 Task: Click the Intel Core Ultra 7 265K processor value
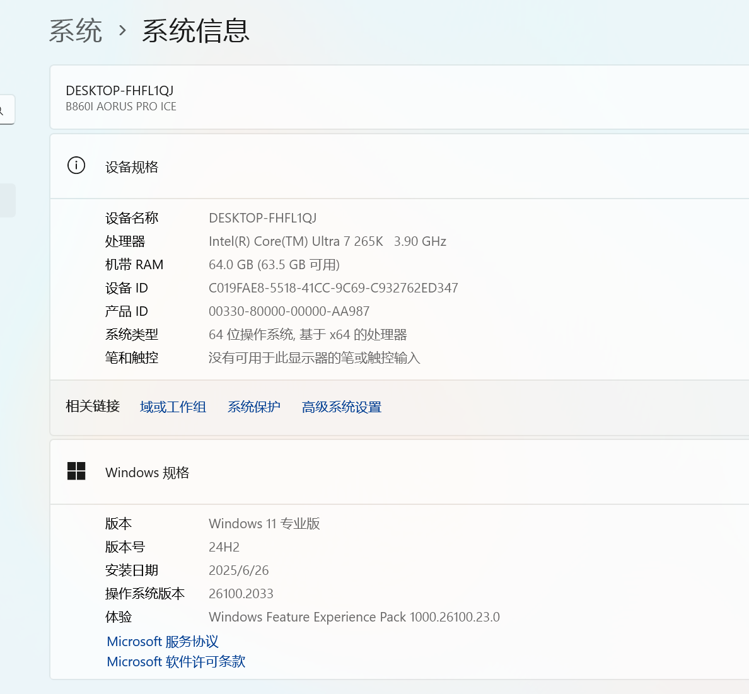click(327, 241)
